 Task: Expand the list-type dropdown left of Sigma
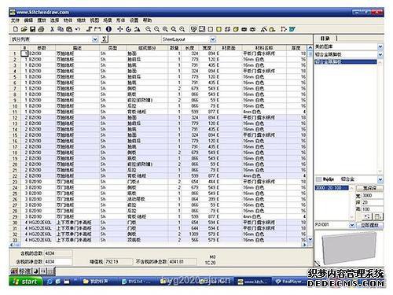(x=95, y=39)
